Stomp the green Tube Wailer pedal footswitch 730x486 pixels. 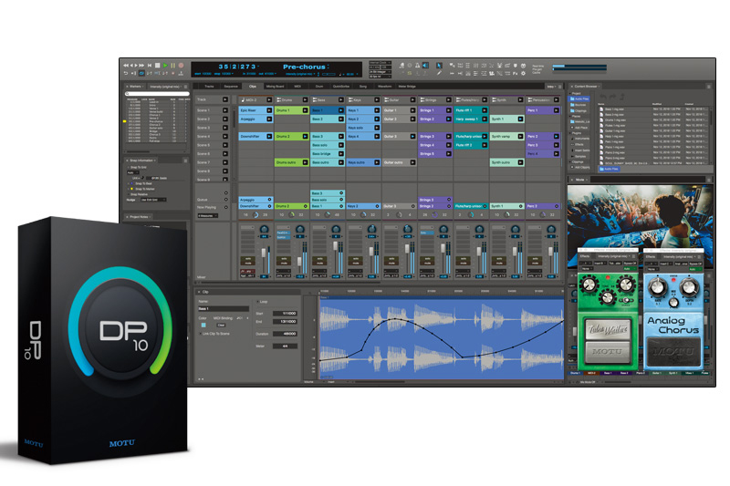pyautogui.click(x=607, y=351)
